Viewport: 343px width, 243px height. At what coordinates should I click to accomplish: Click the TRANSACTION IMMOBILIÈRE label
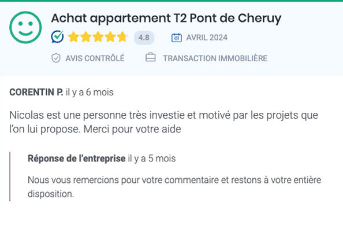tap(215, 58)
